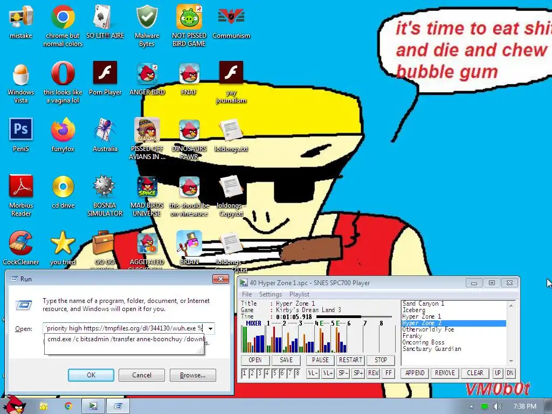Screen dimensions: 552x414
Task: Select the cmd.exe bitsadmin autocomplete suggestion
Action: point(125,339)
